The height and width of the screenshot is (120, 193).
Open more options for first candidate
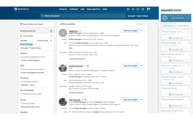coord(141,31)
